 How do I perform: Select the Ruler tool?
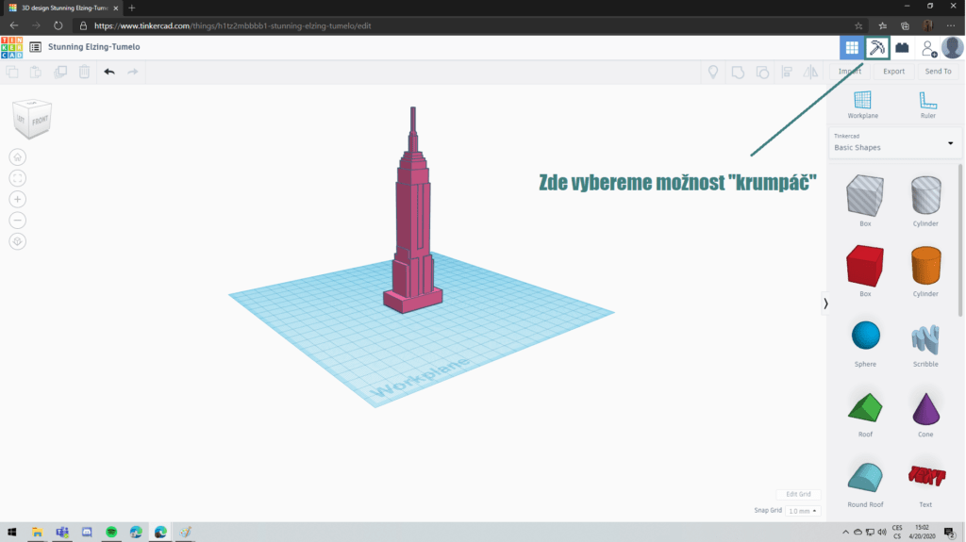point(927,104)
